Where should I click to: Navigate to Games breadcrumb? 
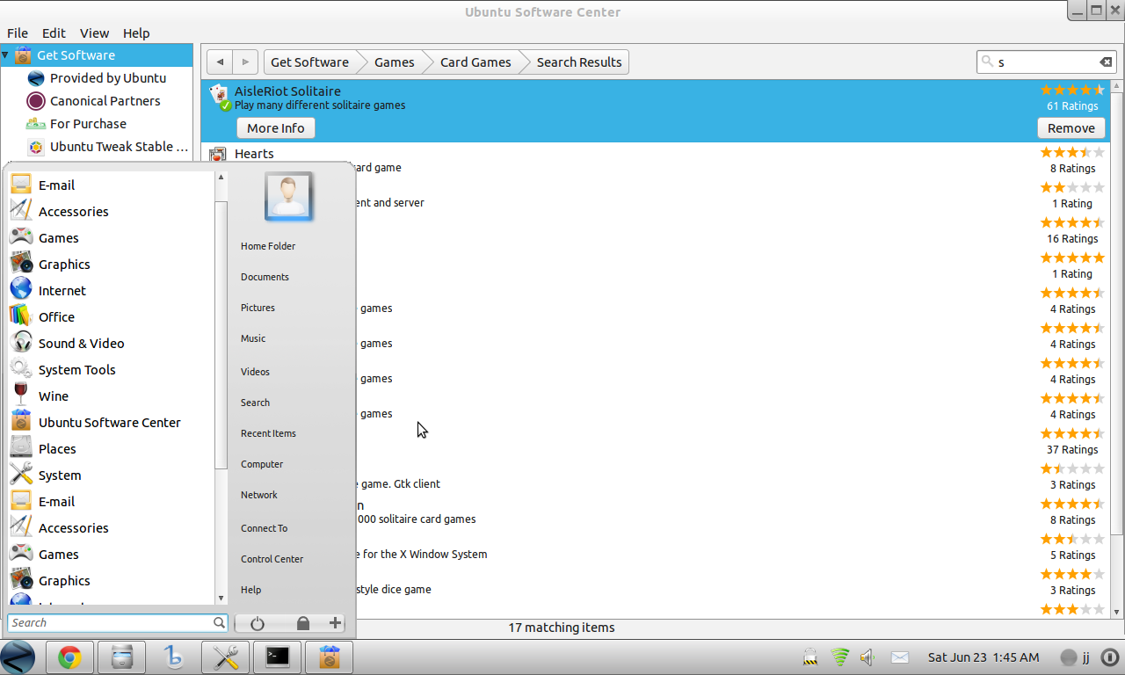tap(394, 62)
